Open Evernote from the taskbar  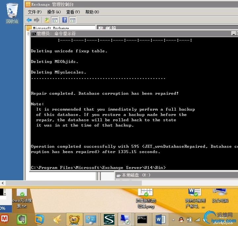(21, 219)
